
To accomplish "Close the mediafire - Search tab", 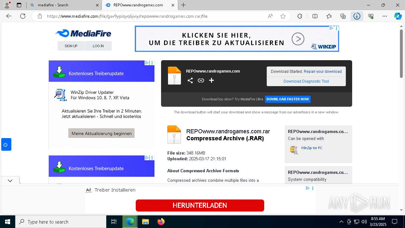I will tap(97, 5).
